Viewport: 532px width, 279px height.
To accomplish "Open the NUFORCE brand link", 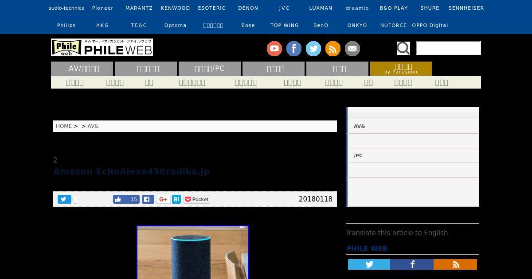I will 394,25.
